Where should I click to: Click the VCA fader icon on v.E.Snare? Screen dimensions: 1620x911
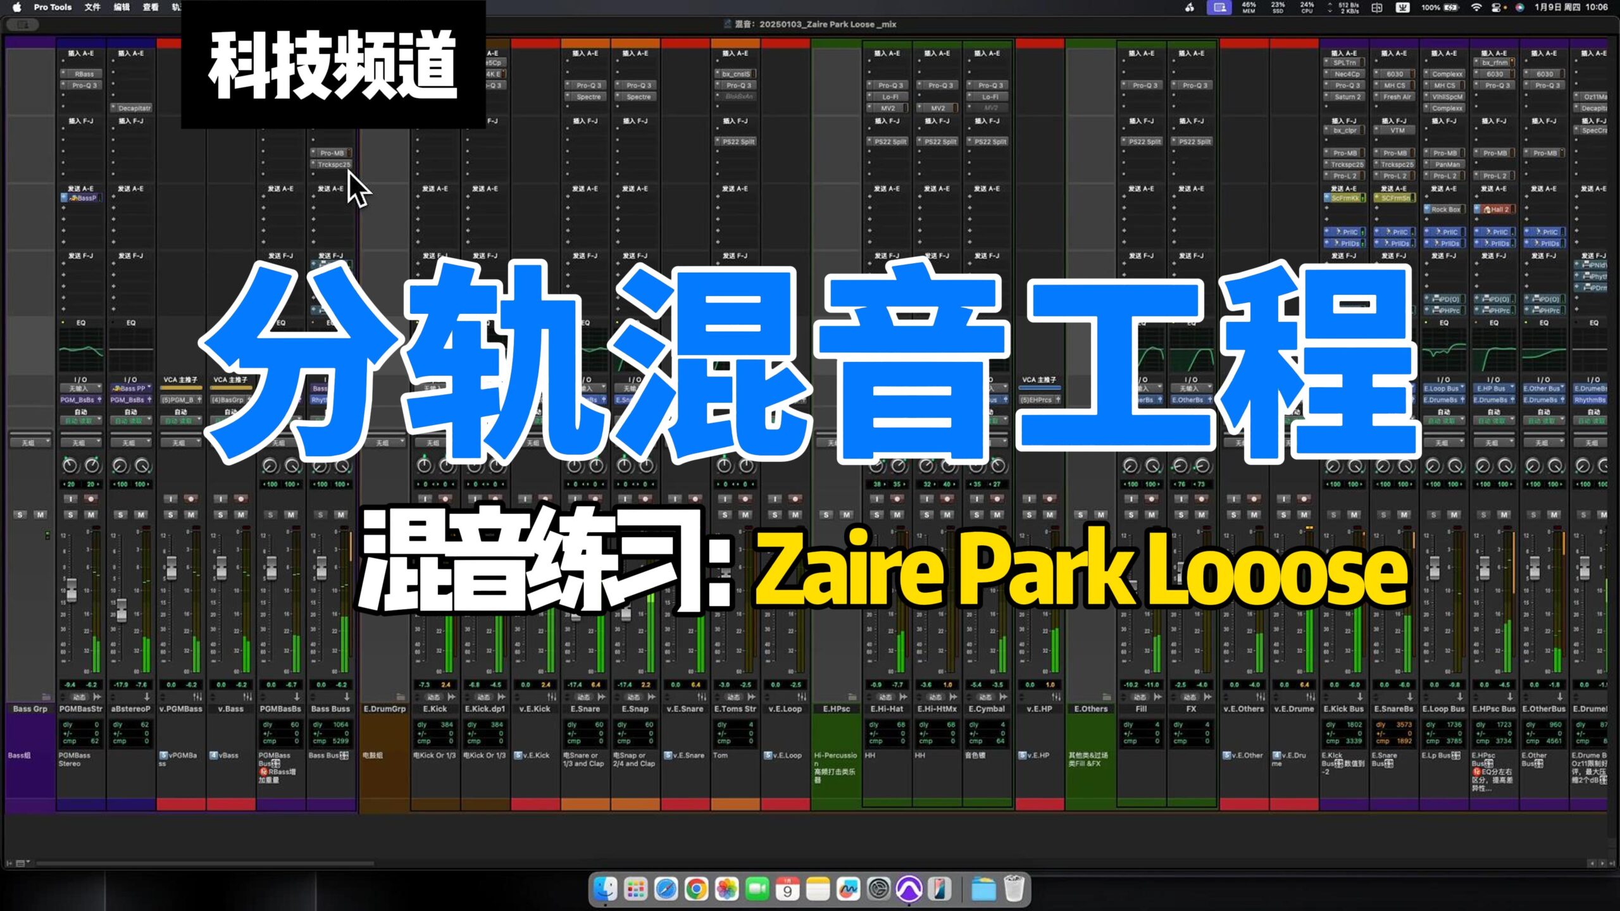pyautogui.click(x=701, y=697)
